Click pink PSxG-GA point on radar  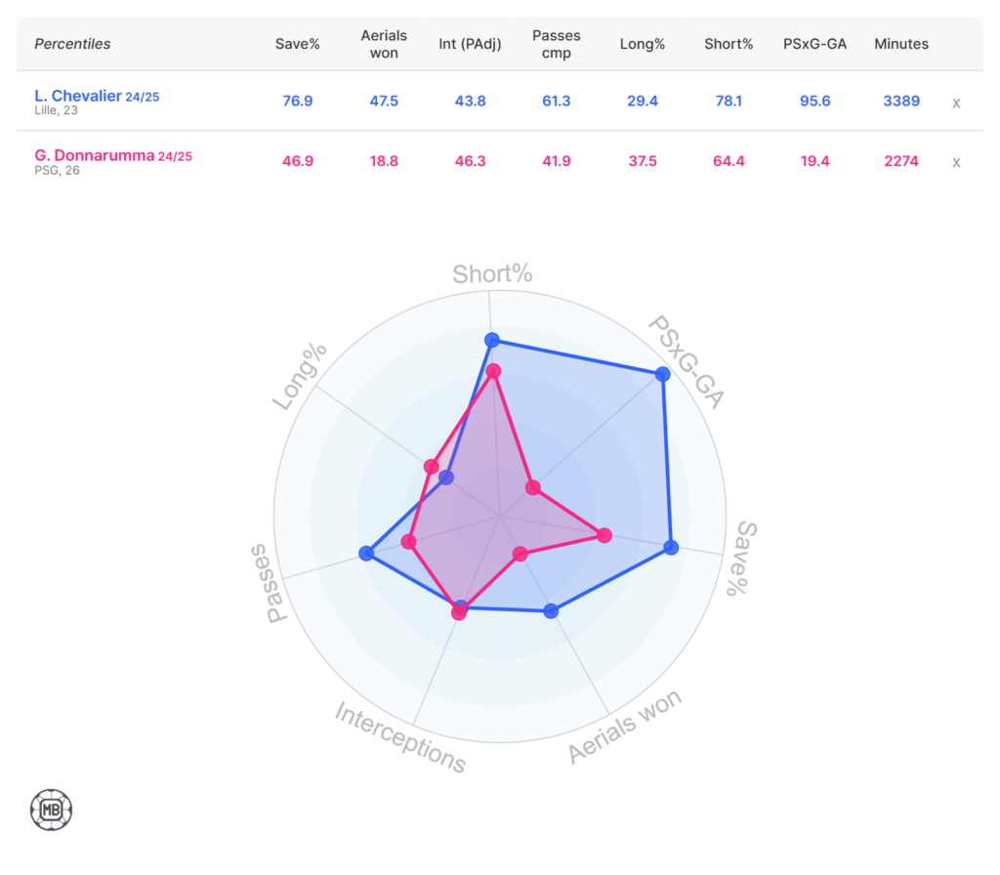click(532, 486)
